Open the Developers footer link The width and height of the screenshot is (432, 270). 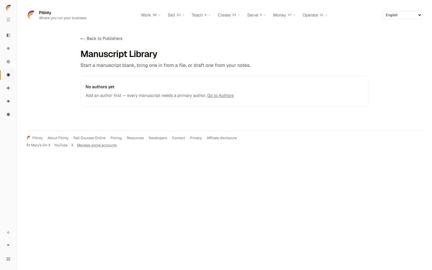pyautogui.click(x=158, y=138)
